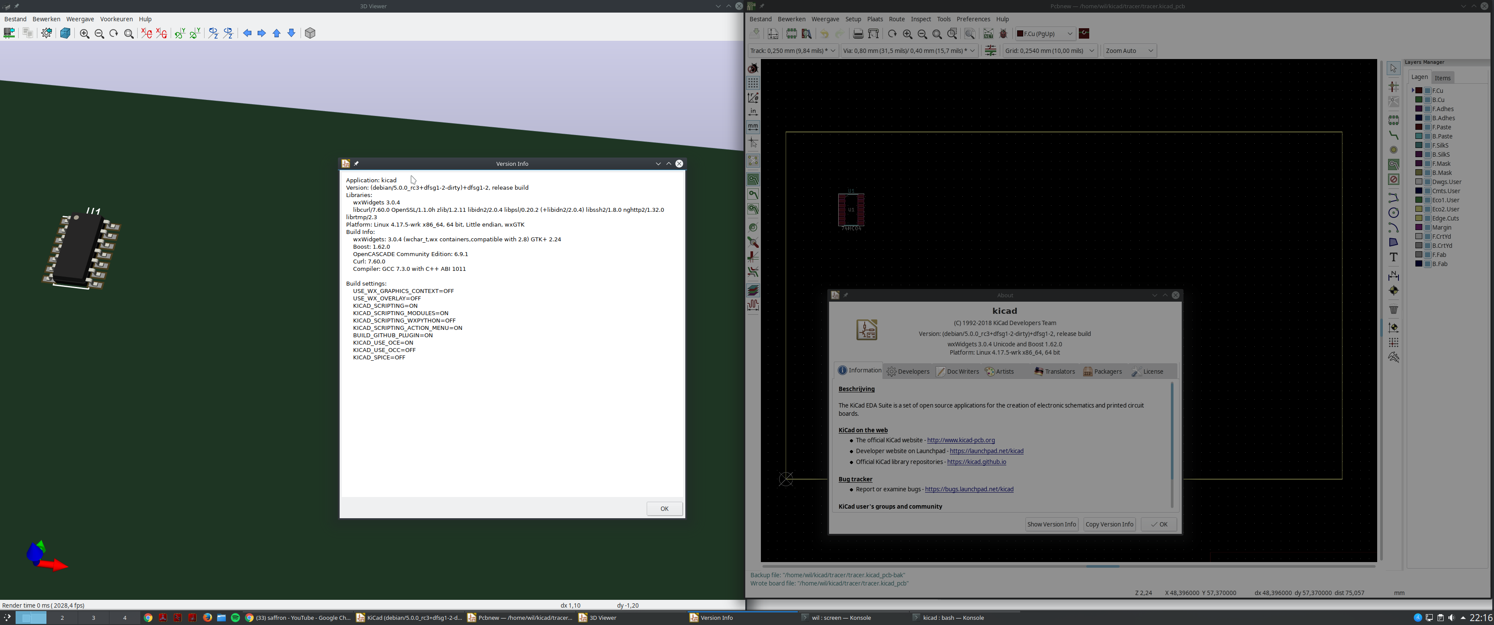Toggle visibility of Margin layer
Viewport: 1494px width, 625px height.
(x=1428, y=227)
